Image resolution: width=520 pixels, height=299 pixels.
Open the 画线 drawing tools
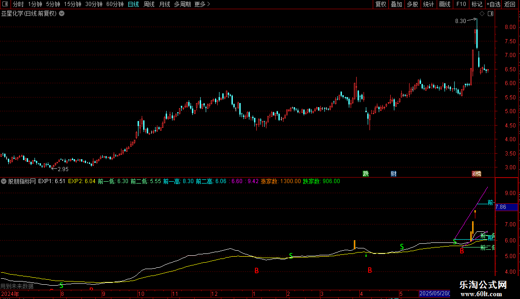coord(445,5)
